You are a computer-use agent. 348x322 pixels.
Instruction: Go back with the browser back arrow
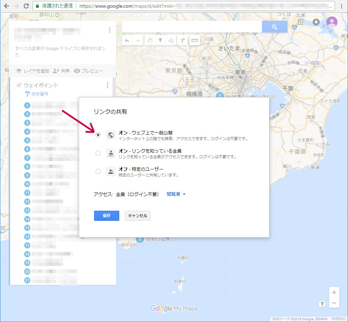pos(7,6)
